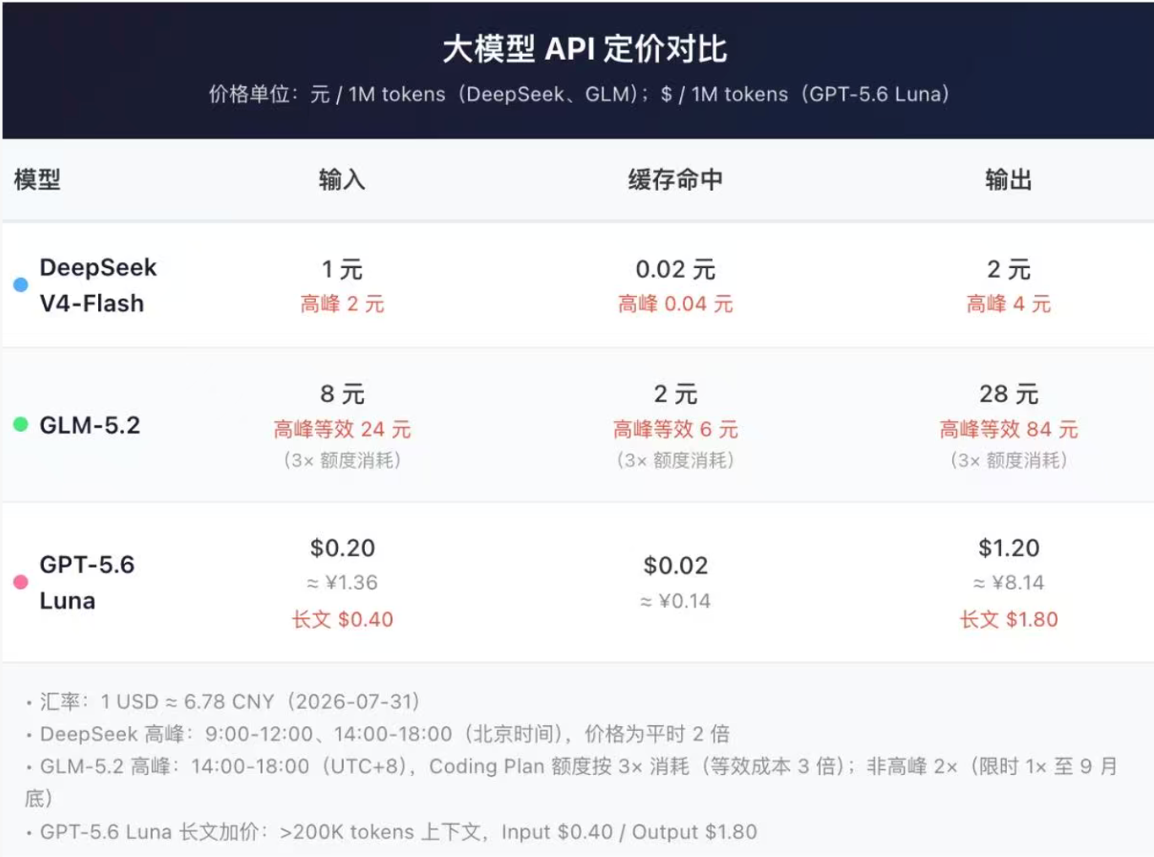The width and height of the screenshot is (1154, 857).
Task: Select the 模型 column header
Action: [x=37, y=179]
